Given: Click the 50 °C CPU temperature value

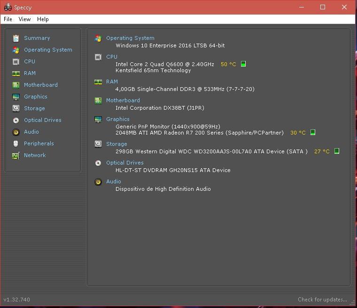Looking at the screenshot, I should (228, 64).
